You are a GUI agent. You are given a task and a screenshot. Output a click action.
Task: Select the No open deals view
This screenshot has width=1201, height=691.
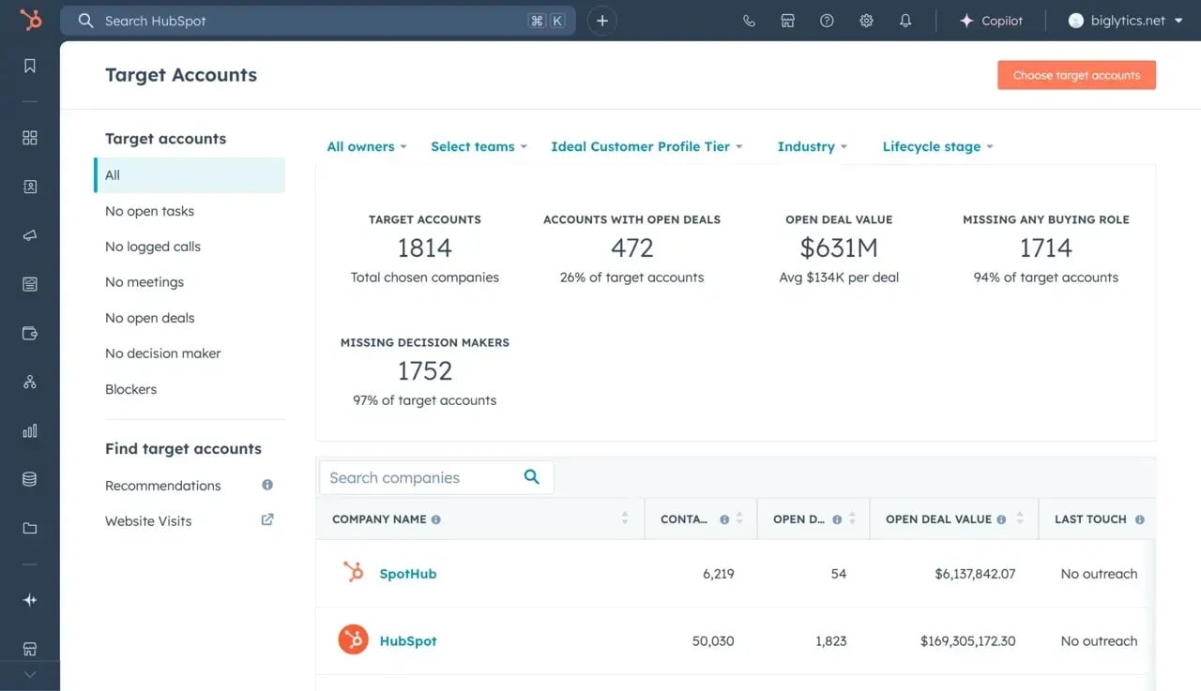click(149, 317)
